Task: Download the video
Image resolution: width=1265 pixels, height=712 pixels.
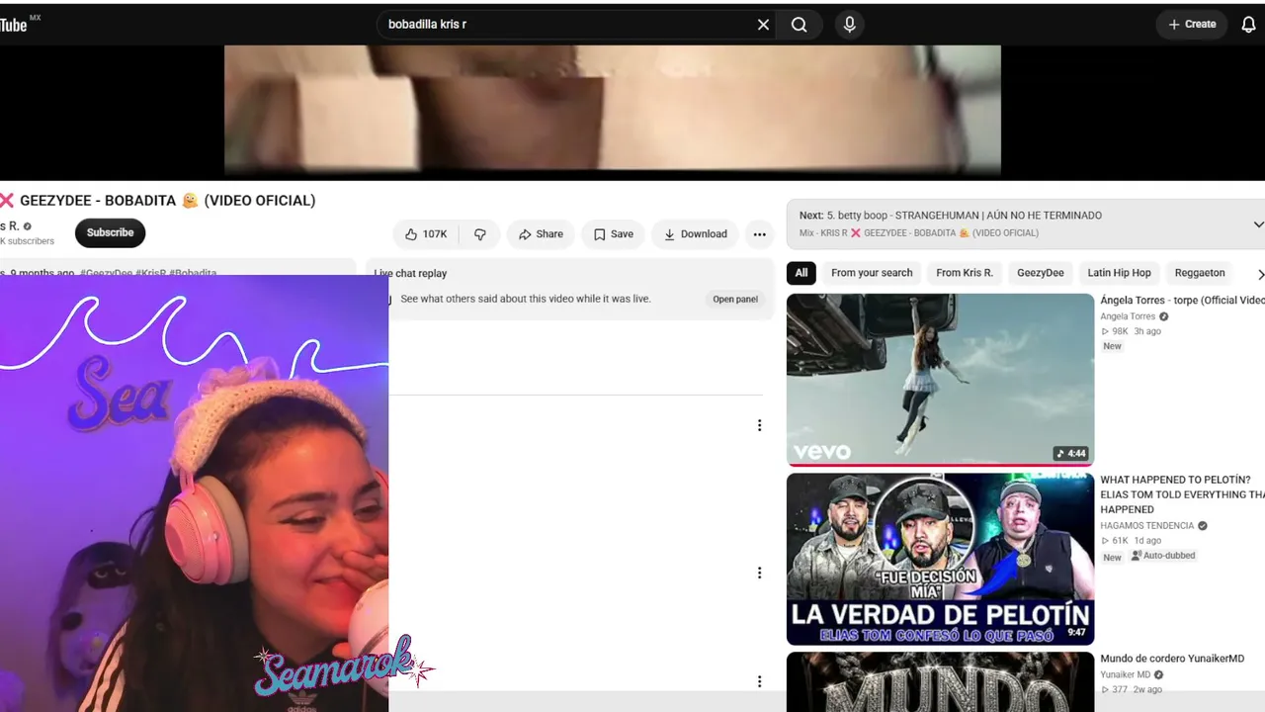Action: click(695, 234)
